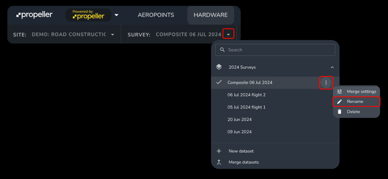Click the yellow Powered by propeller badge

pos(88,15)
